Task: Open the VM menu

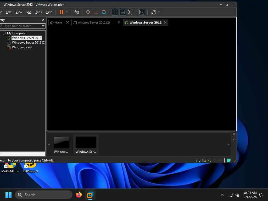Action: 29,12
